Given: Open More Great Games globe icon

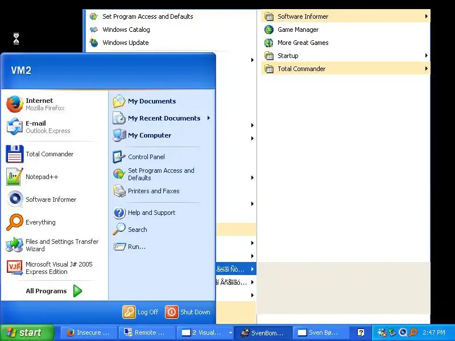Looking at the screenshot, I should pos(268,43).
